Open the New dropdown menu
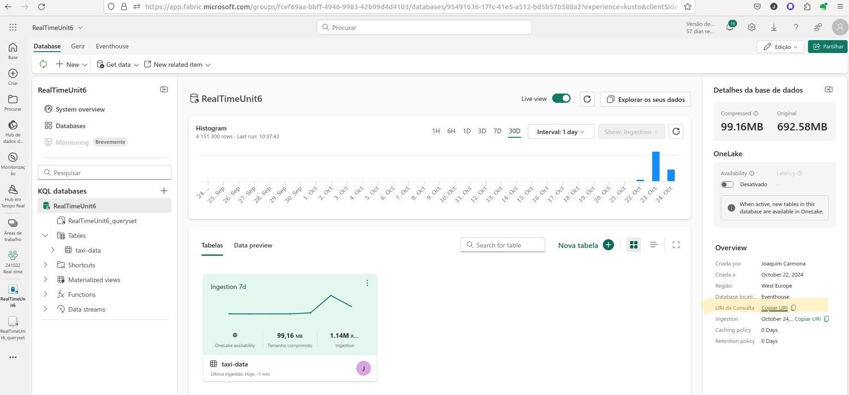 [72, 65]
